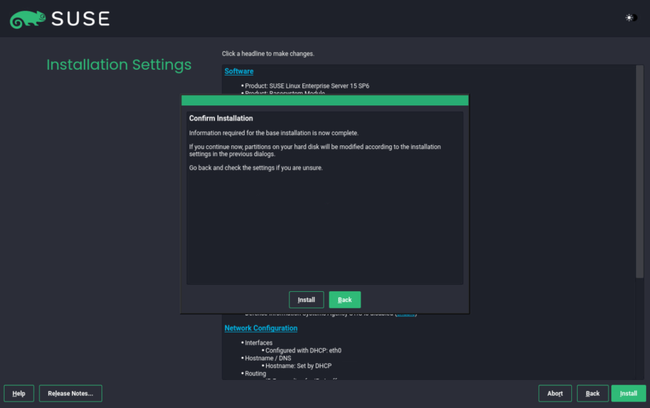The width and height of the screenshot is (650, 408).
Task: Confirm with the dialog's Install button
Action: [x=306, y=299]
